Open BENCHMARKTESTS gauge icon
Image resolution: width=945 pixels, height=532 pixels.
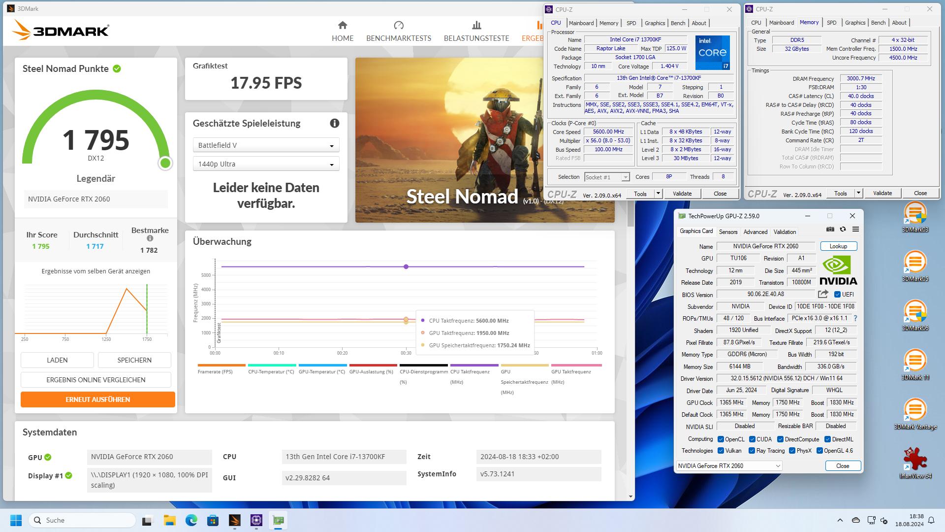pos(399,25)
